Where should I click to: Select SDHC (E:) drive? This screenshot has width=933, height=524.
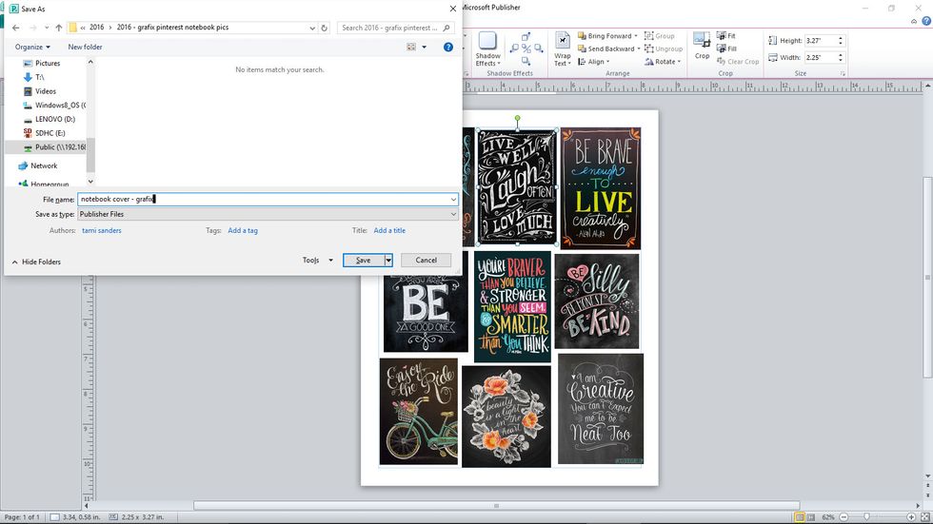point(50,133)
